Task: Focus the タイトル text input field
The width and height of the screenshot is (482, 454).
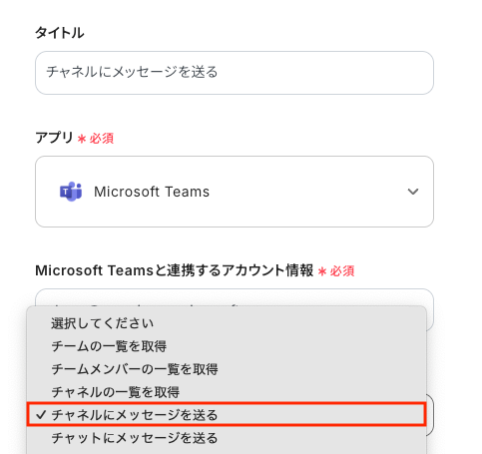Action: tap(235, 73)
